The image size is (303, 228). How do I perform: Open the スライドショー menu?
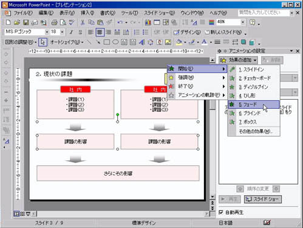tap(159, 13)
